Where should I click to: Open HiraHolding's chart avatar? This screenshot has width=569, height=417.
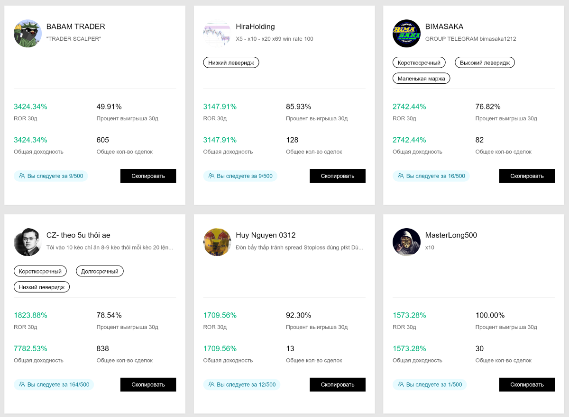click(x=217, y=34)
